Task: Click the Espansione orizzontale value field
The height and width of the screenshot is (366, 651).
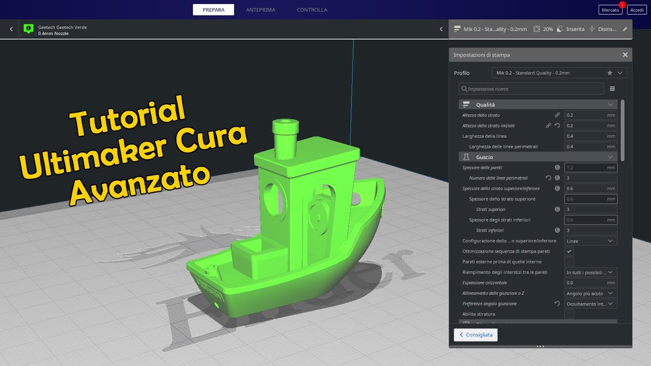Action: pyautogui.click(x=591, y=283)
